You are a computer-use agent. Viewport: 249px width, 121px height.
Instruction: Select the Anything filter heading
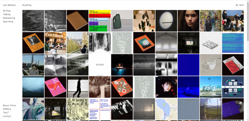click(x=27, y=5)
